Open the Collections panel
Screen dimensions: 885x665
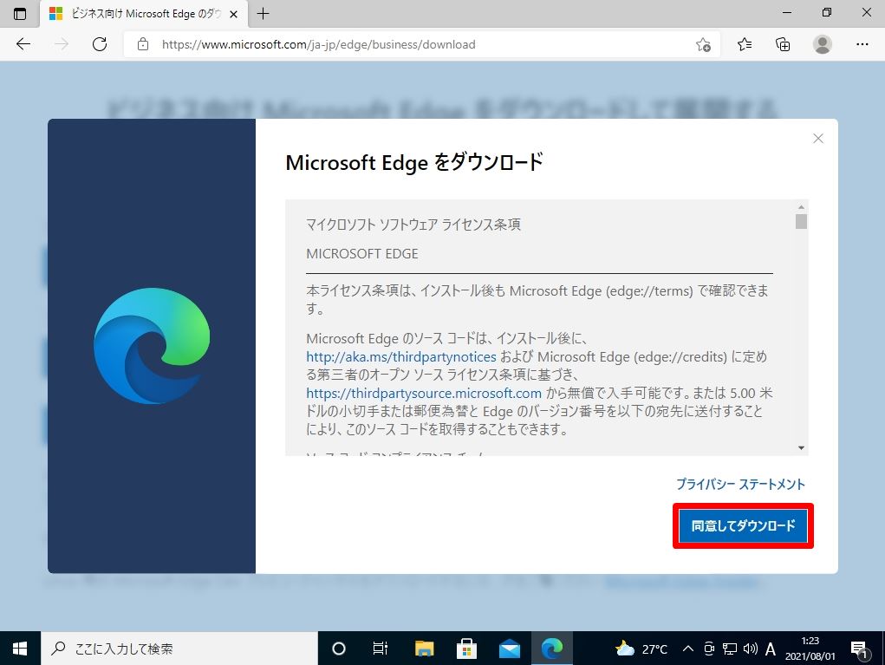[x=783, y=44]
